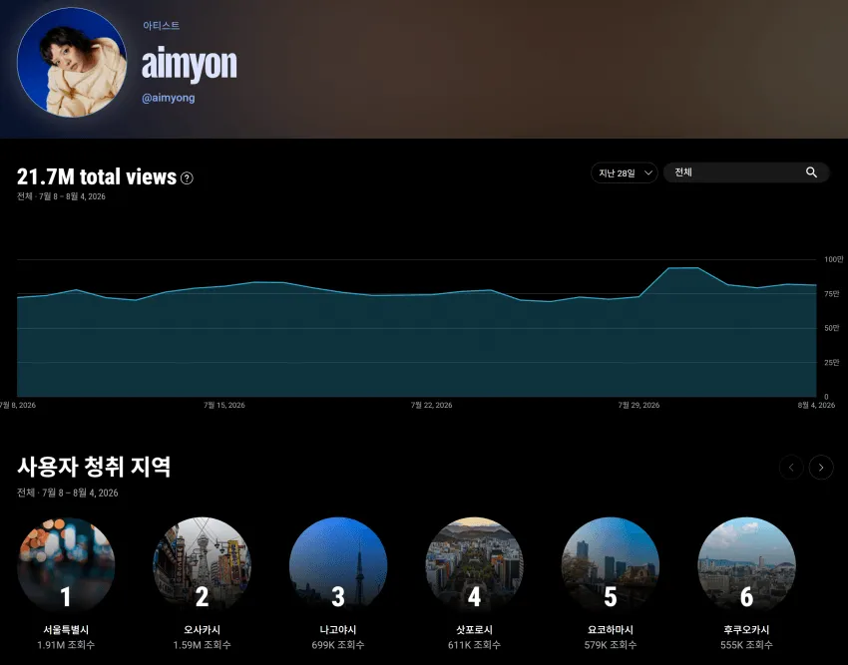Click the 8월 4, 2026 axis date label

tap(817, 405)
